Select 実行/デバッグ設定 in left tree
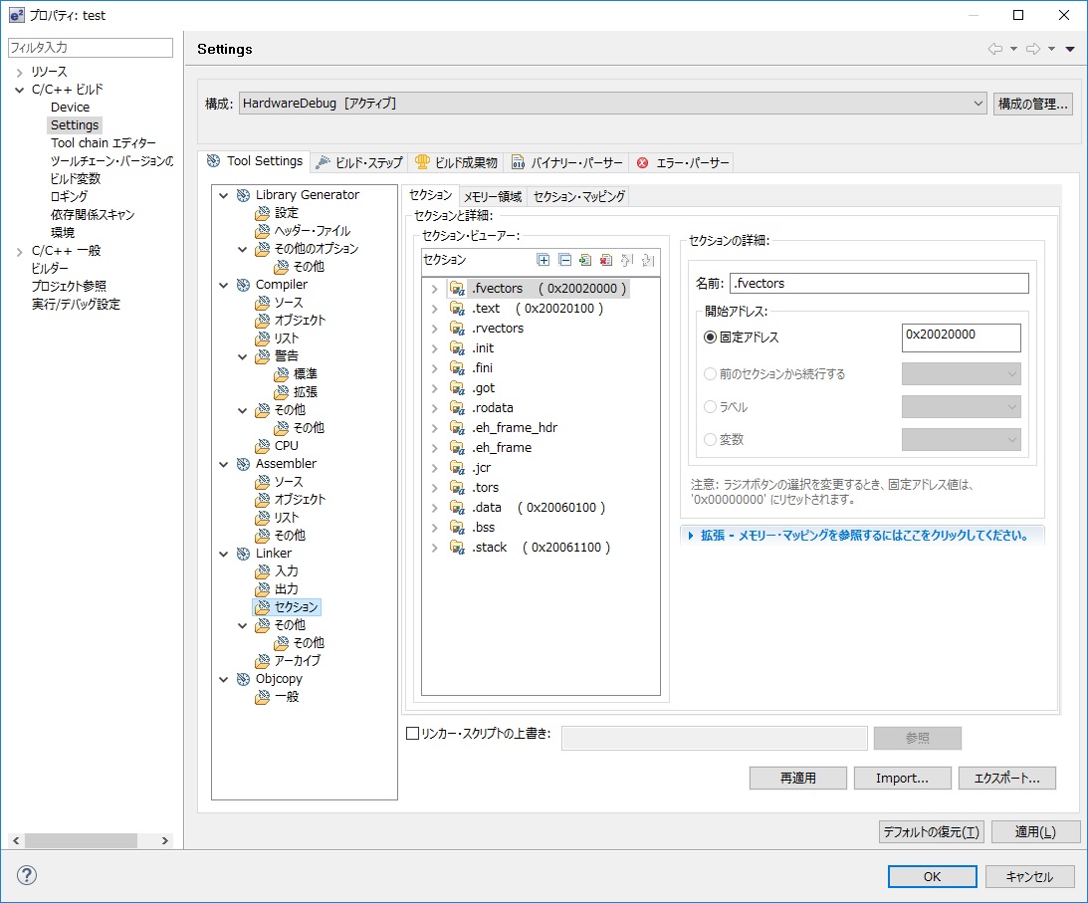 pos(76,304)
